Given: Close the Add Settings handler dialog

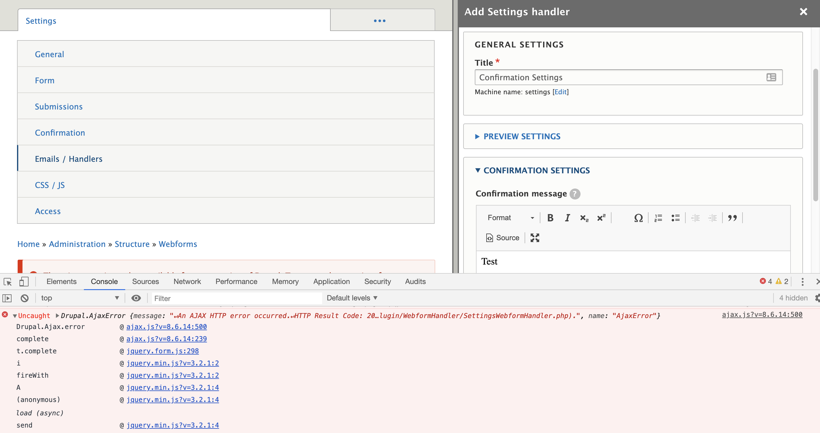Looking at the screenshot, I should tap(804, 12).
